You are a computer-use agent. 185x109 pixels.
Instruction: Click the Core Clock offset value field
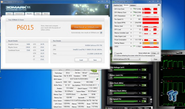click(144, 85)
